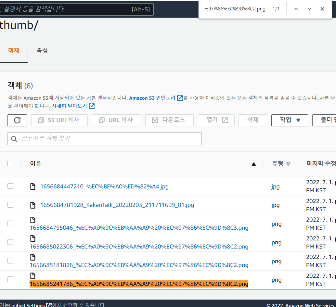Image resolution: width=336 pixels, height=307 pixels.
Task: Sort by name using the 이름 ascending arrow
Action: [254, 164]
